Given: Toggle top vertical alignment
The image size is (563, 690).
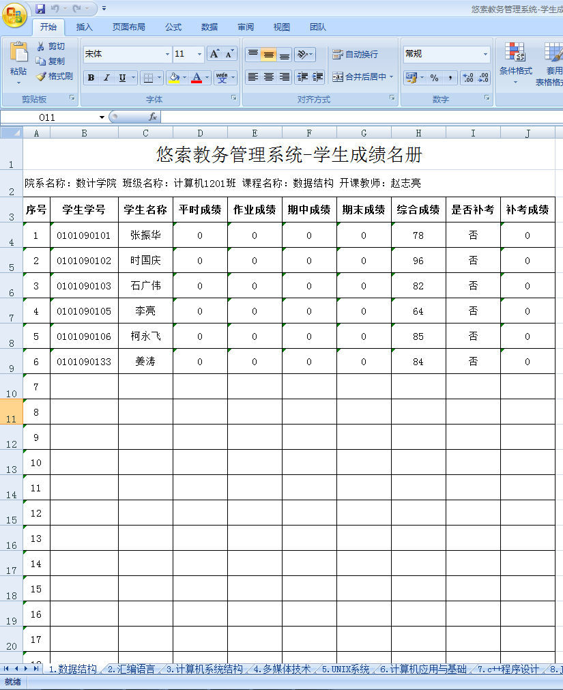Looking at the screenshot, I should pyautogui.click(x=253, y=54).
